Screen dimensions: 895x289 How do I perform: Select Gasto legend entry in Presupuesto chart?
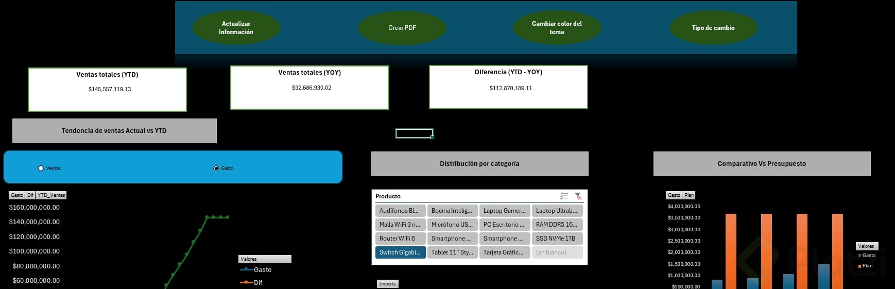click(867, 256)
